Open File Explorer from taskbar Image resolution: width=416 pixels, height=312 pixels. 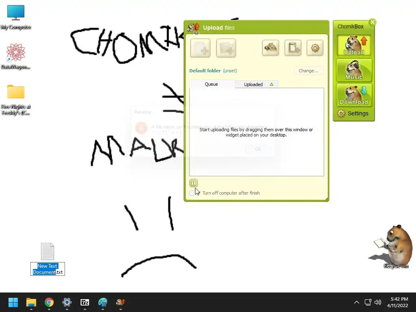coord(31,302)
